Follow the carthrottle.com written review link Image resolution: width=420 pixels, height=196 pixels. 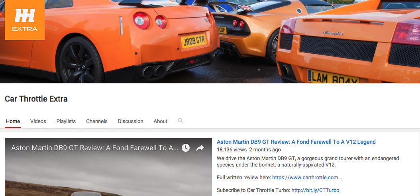(307, 177)
